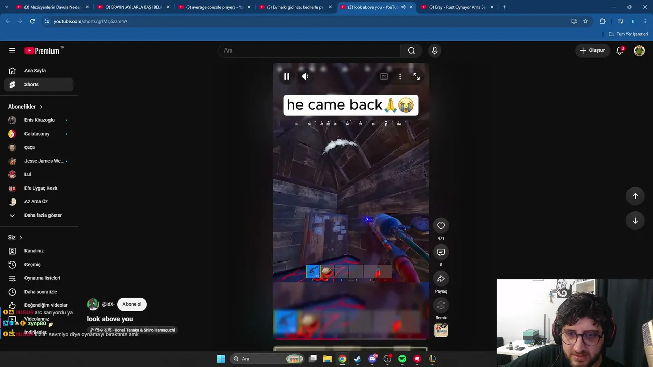Viewport: 653px width, 367px height.
Task: Open the @IdX- channel avatar
Action: (x=93, y=304)
